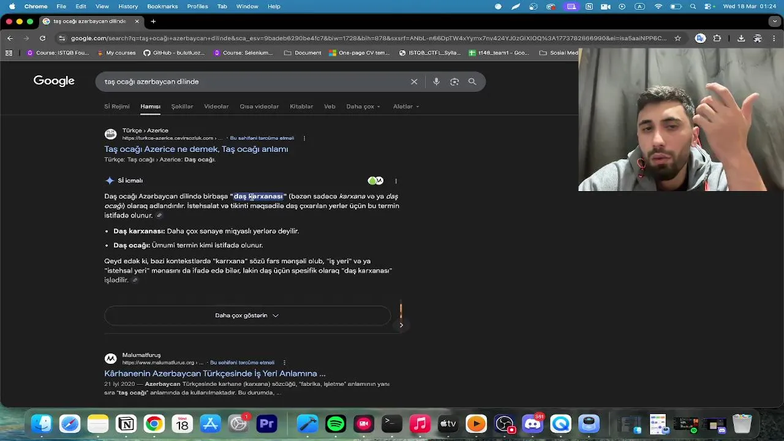Click the search input field text
The image size is (784, 441).
click(151, 81)
